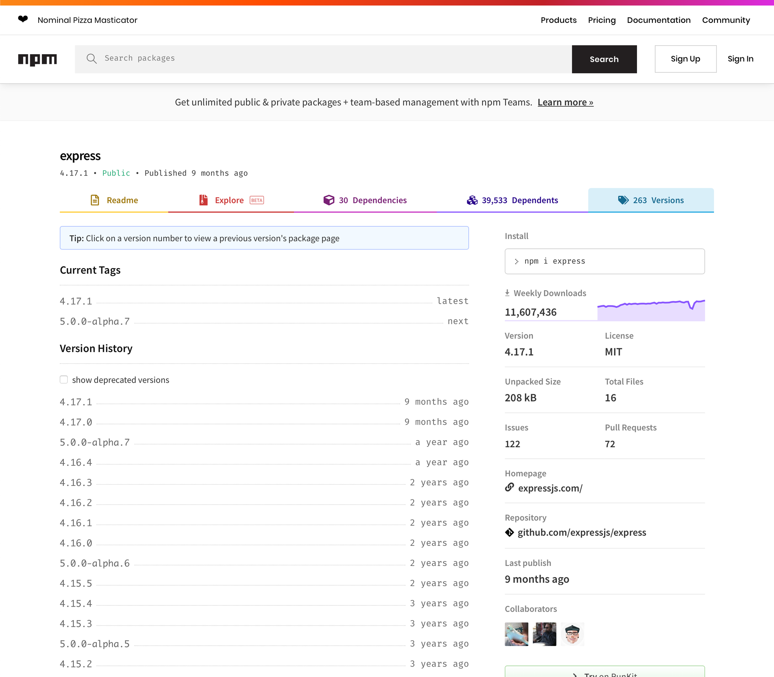
Task: Open the parakeet collaborator avatar
Action: tap(516, 634)
